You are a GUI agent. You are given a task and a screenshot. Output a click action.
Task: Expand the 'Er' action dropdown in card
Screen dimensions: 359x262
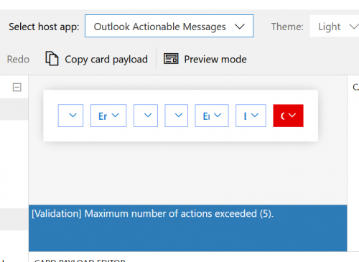108,116
